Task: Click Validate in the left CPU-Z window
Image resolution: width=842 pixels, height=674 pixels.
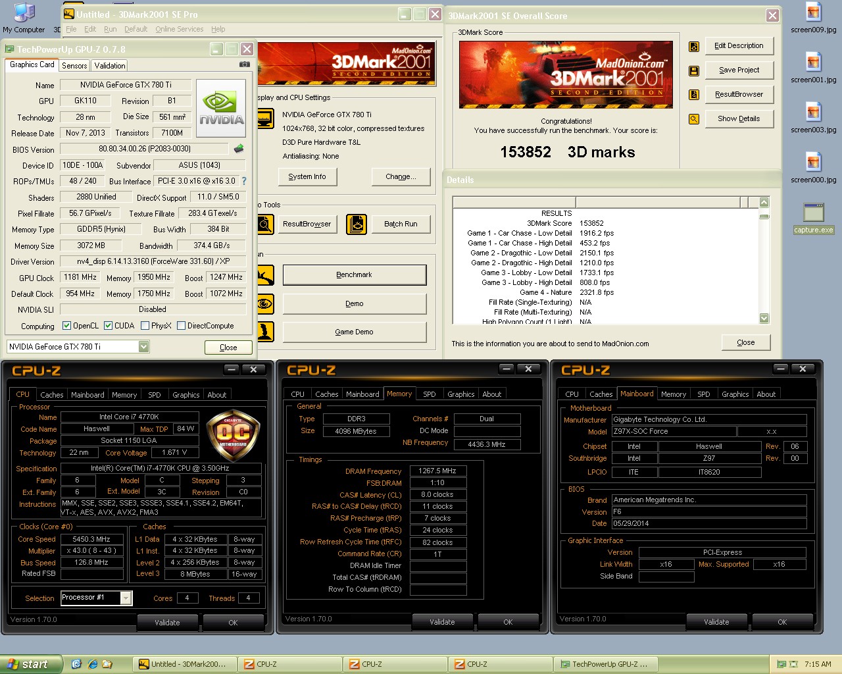Action: point(167,623)
